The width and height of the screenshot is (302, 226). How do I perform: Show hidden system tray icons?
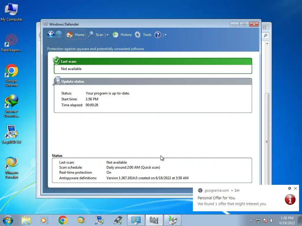251,220
